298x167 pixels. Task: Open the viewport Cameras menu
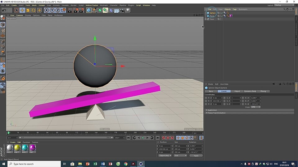click(20, 15)
